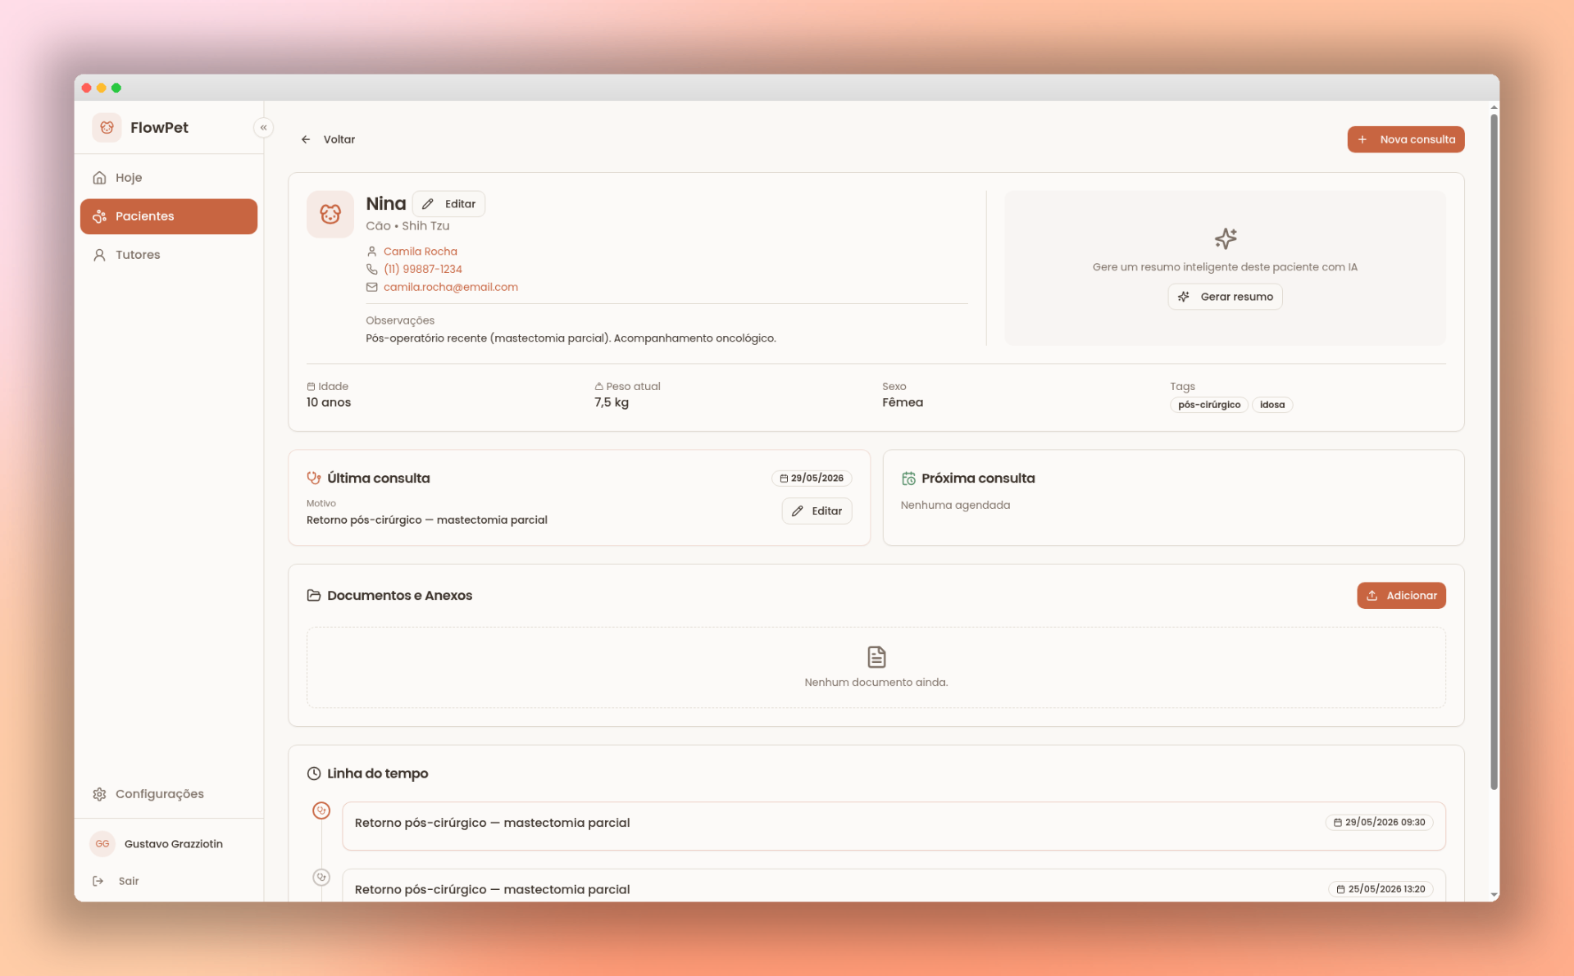The width and height of the screenshot is (1574, 976).
Task: Click 'Nenhuma agendada' text
Action: (x=955, y=506)
